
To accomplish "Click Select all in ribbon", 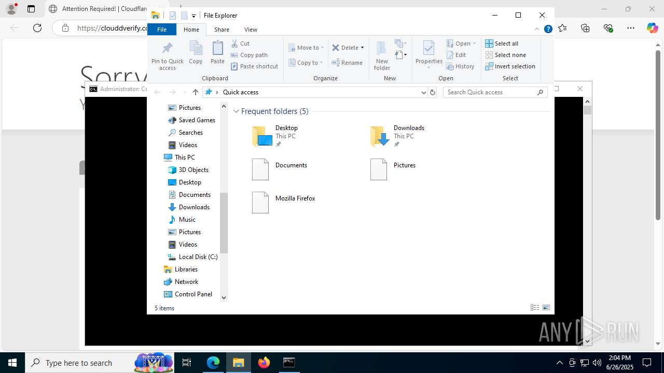I will pyautogui.click(x=502, y=44).
